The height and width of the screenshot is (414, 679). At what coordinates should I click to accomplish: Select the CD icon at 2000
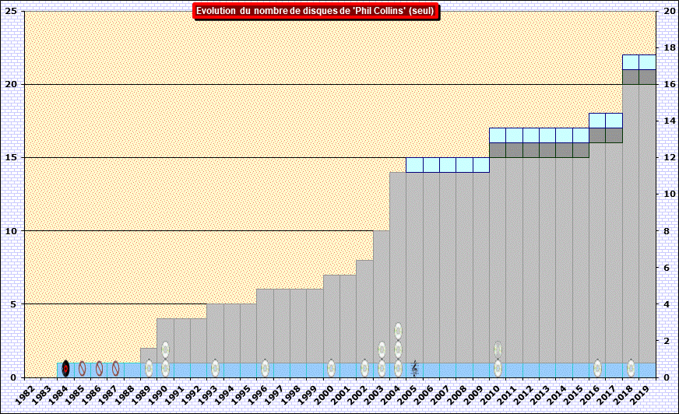(x=331, y=368)
